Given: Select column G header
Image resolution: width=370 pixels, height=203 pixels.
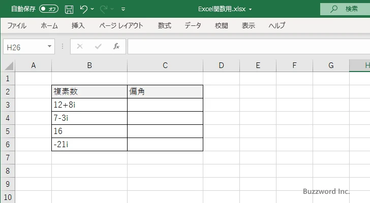Looking at the screenshot, I should pyautogui.click(x=331, y=65).
